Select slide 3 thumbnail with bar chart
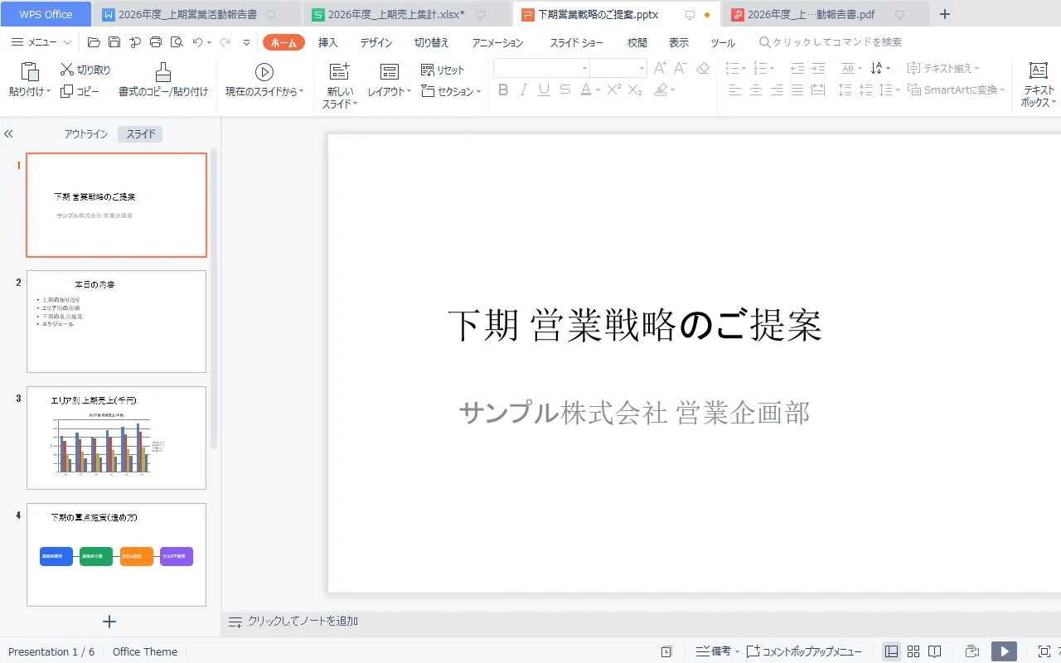1061x663 pixels. tap(116, 438)
